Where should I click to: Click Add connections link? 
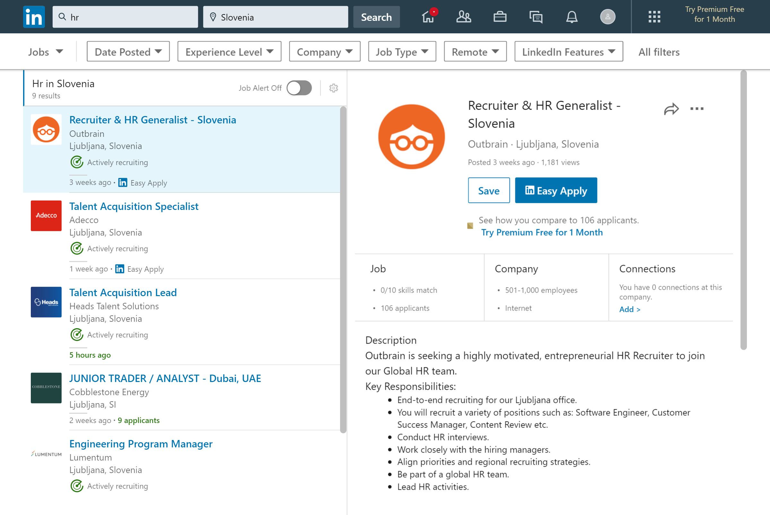[629, 309]
